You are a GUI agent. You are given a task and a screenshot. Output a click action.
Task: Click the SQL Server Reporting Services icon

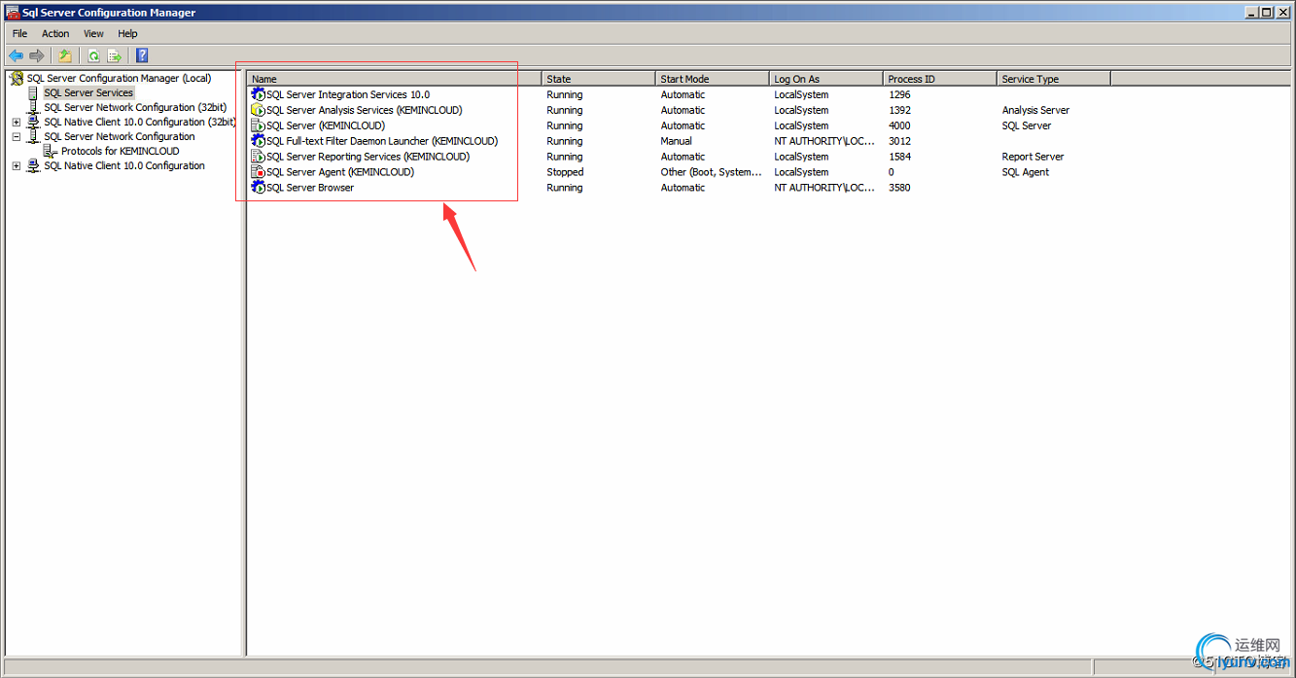(259, 157)
